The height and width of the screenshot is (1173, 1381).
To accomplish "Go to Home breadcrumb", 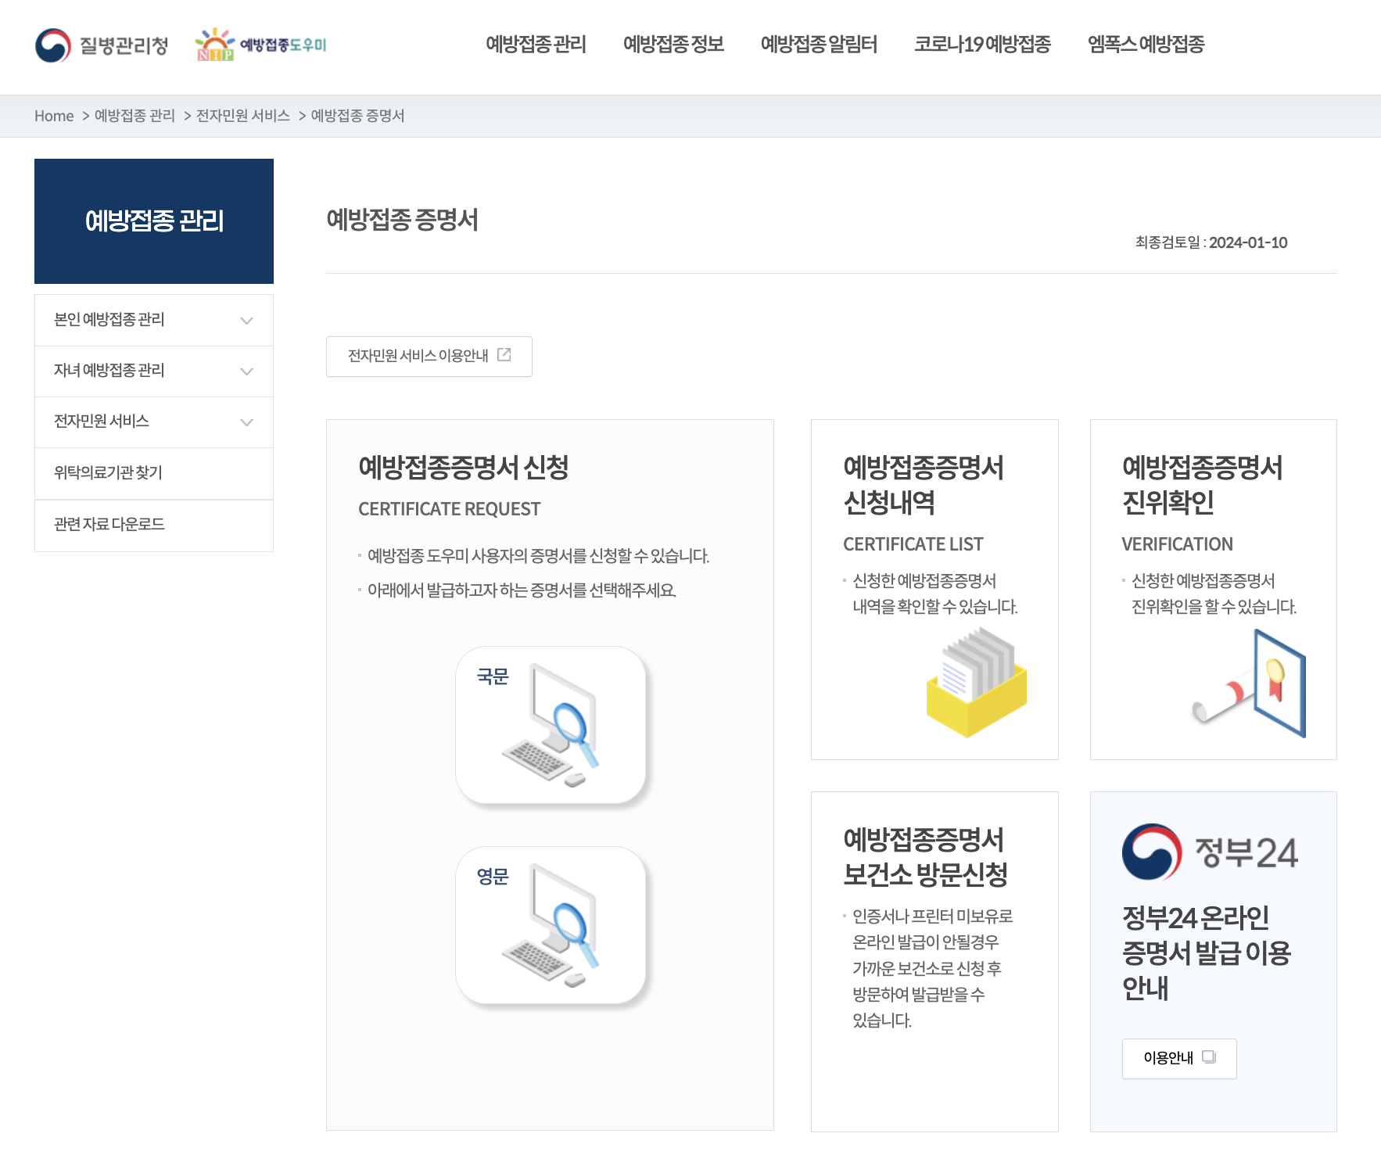I will point(54,116).
